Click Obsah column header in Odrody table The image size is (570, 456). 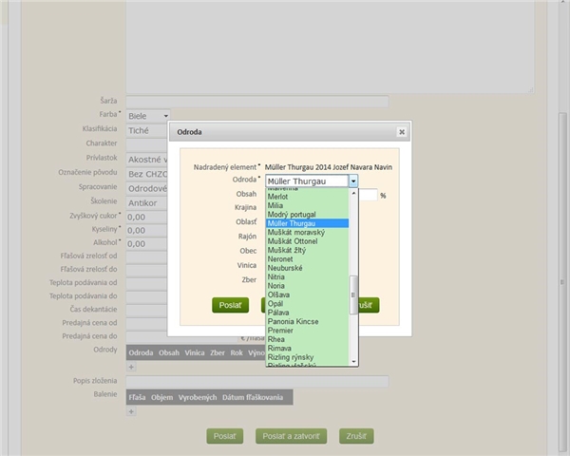[x=169, y=352]
